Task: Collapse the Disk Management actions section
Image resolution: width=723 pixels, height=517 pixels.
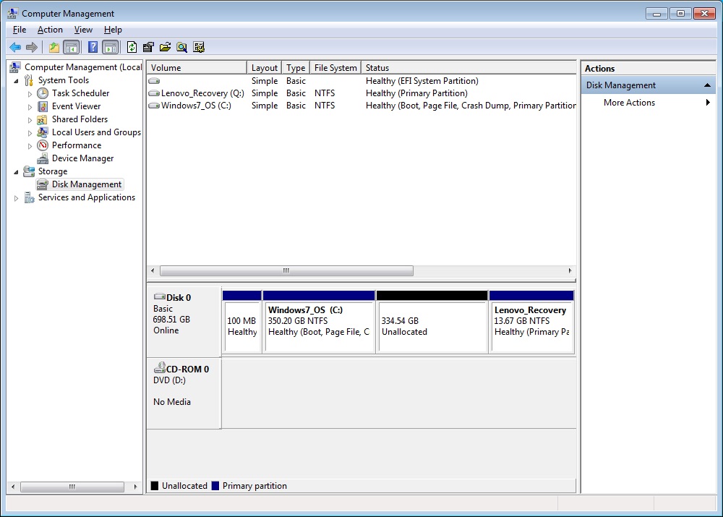Action: pyautogui.click(x=707, y=85)
